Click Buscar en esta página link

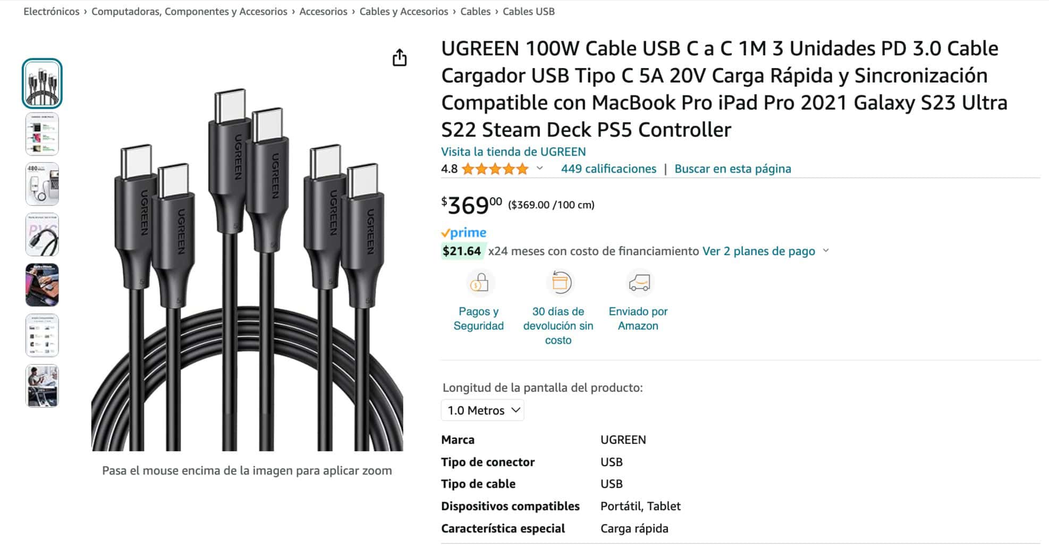pos(732,169)
